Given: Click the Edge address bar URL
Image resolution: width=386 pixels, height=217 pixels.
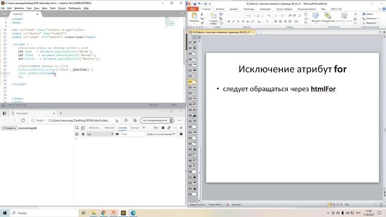Looking at the screenshot, I should point(80,121).
